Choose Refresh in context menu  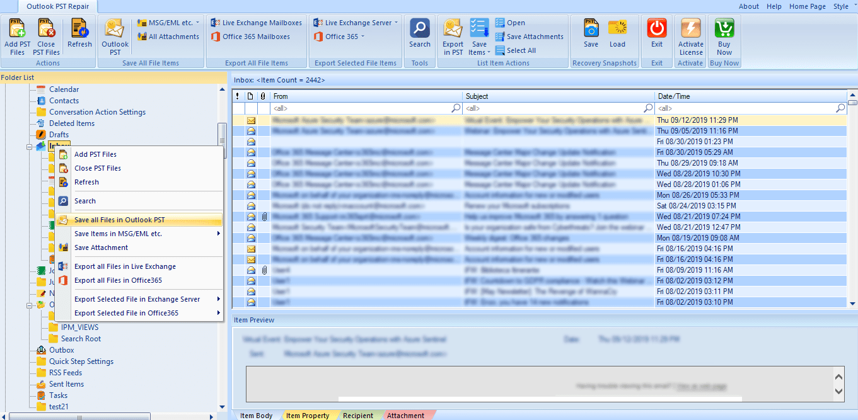pyautogui.click(x=139, y=182)
